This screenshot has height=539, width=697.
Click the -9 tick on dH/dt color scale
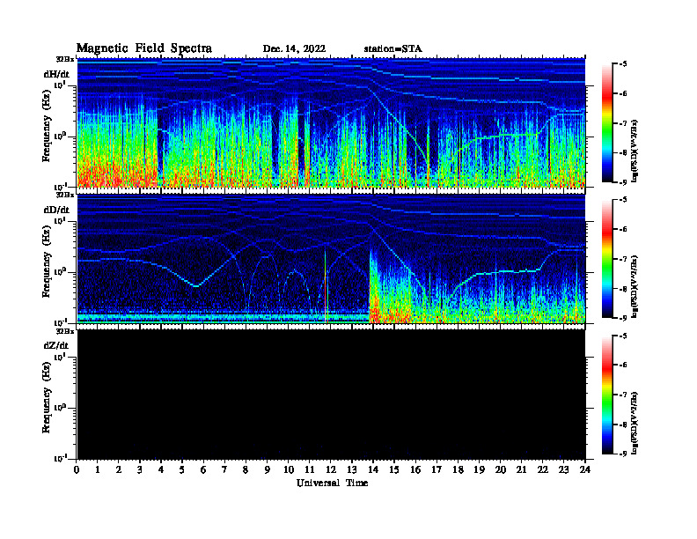pos(623,182)
